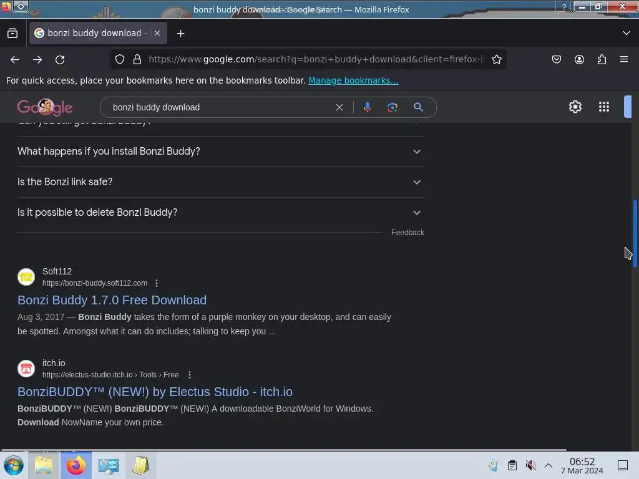Switch to Firefox taskbar button
The image size is (639, 479).
76,465
